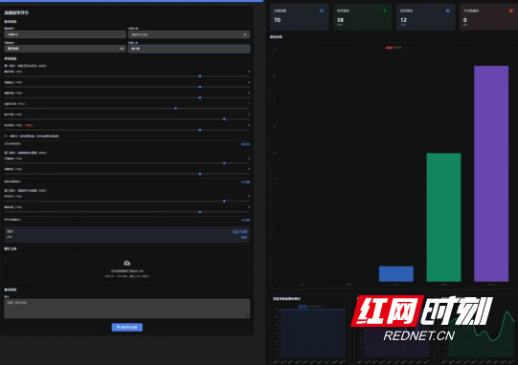
Task: Click the cloud upload icon
Action: [126, 263]
